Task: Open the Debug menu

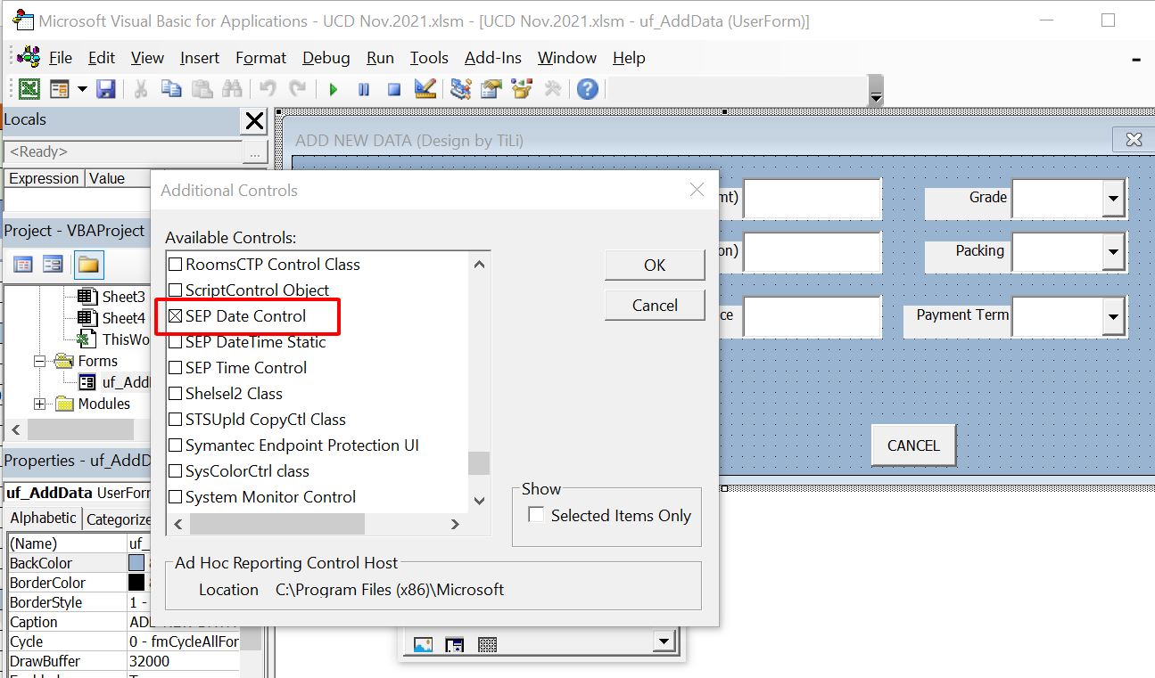Action: point(326,58)
